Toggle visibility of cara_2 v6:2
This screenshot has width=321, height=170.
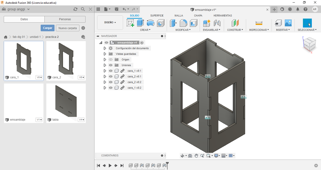(x=111, y=82)
